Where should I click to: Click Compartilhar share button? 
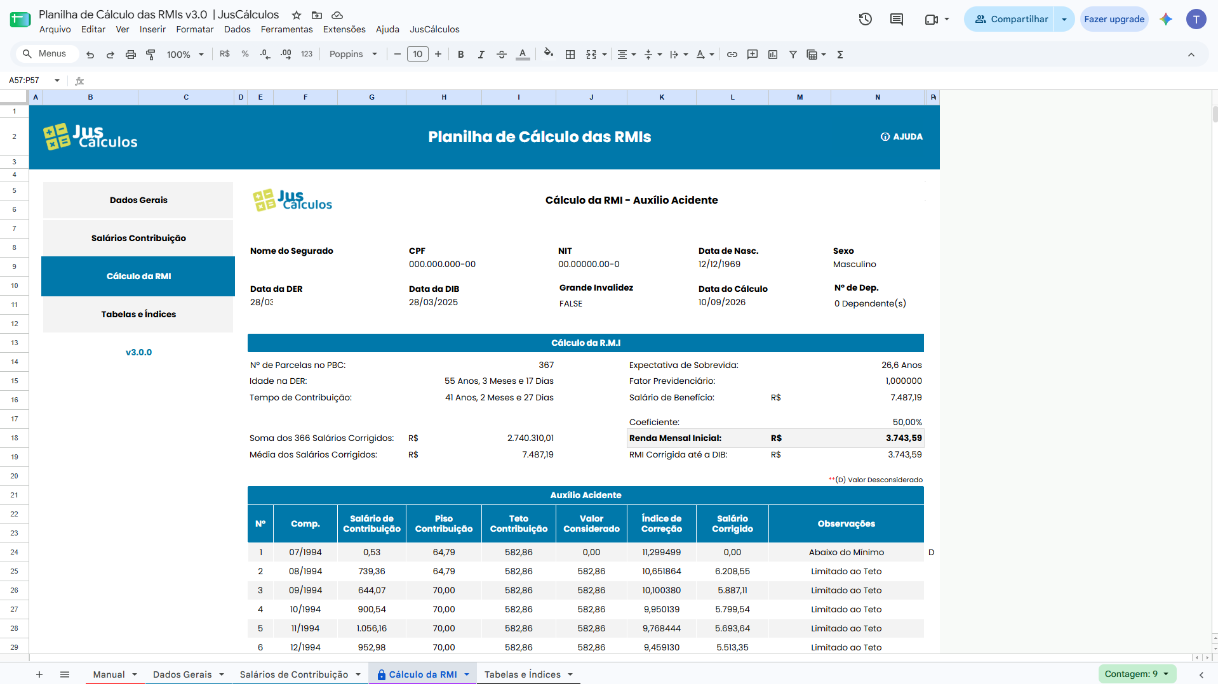click(1010, 19)
